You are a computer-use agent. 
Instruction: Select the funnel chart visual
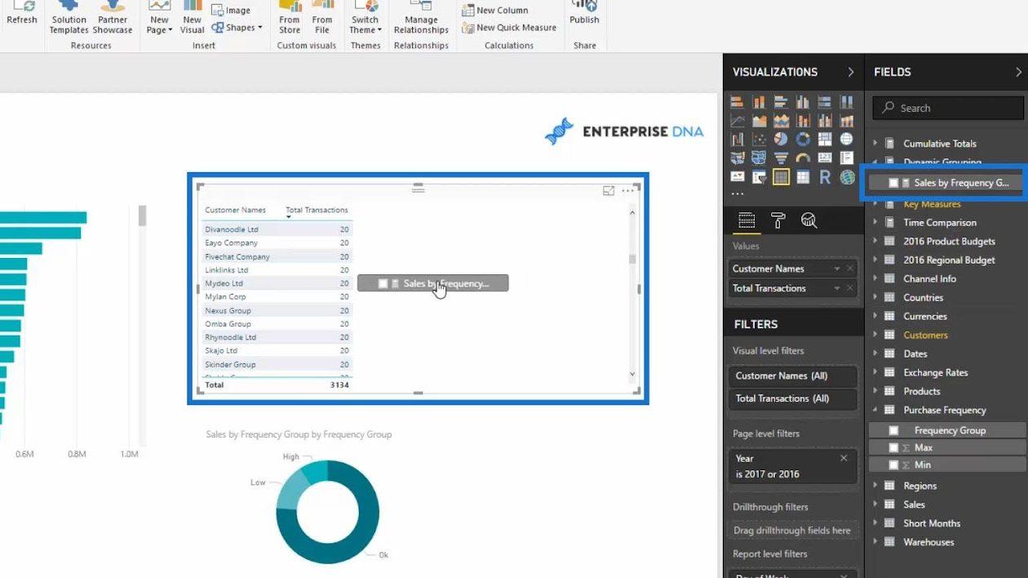click(781, 158)
